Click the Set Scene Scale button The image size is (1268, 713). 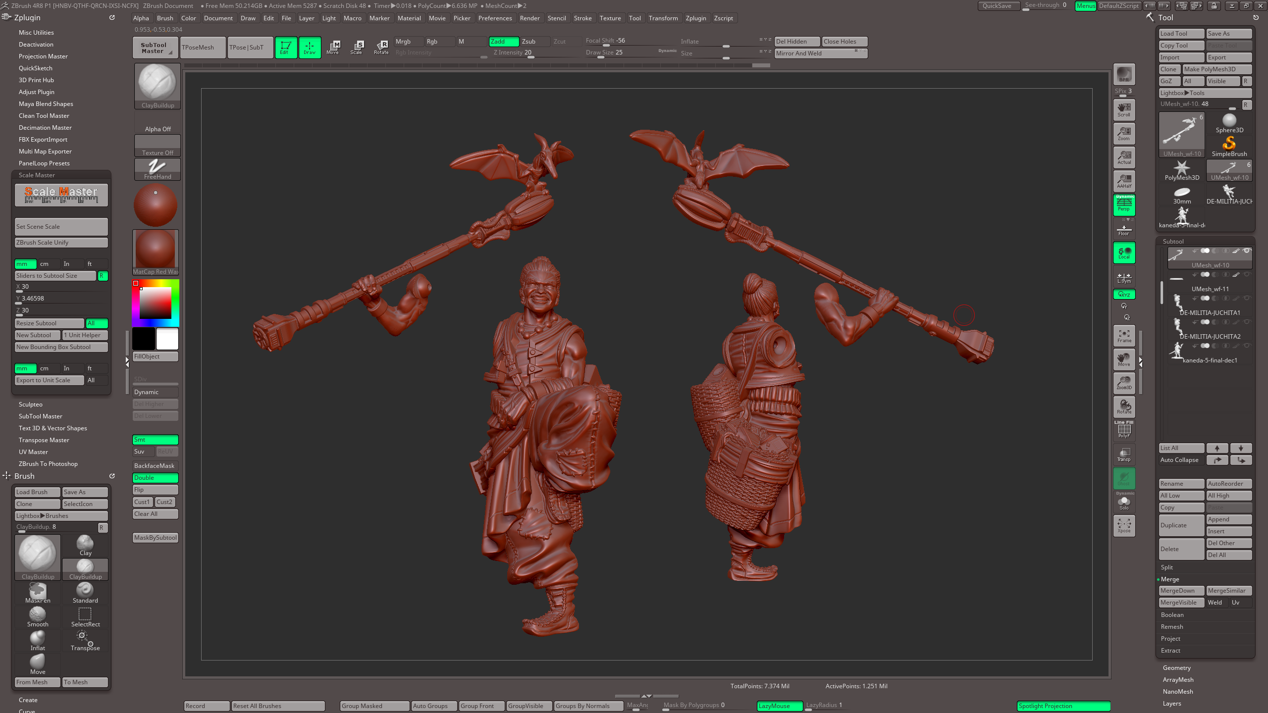pos(61,227)
